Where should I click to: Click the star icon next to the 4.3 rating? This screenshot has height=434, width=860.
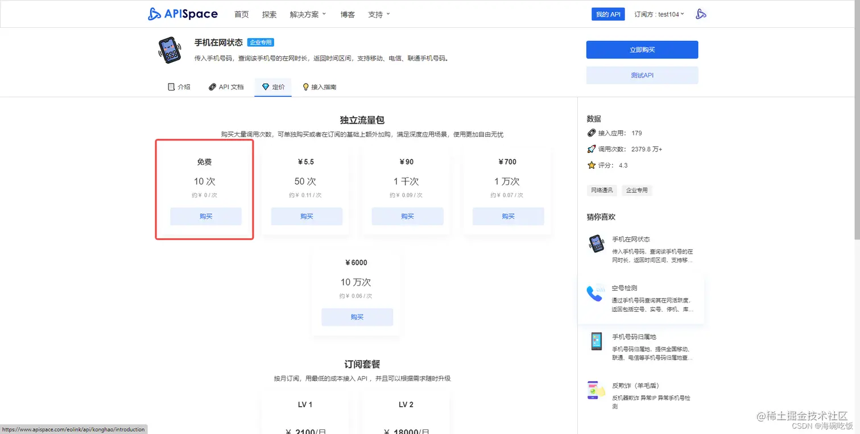tap(592, 164)
